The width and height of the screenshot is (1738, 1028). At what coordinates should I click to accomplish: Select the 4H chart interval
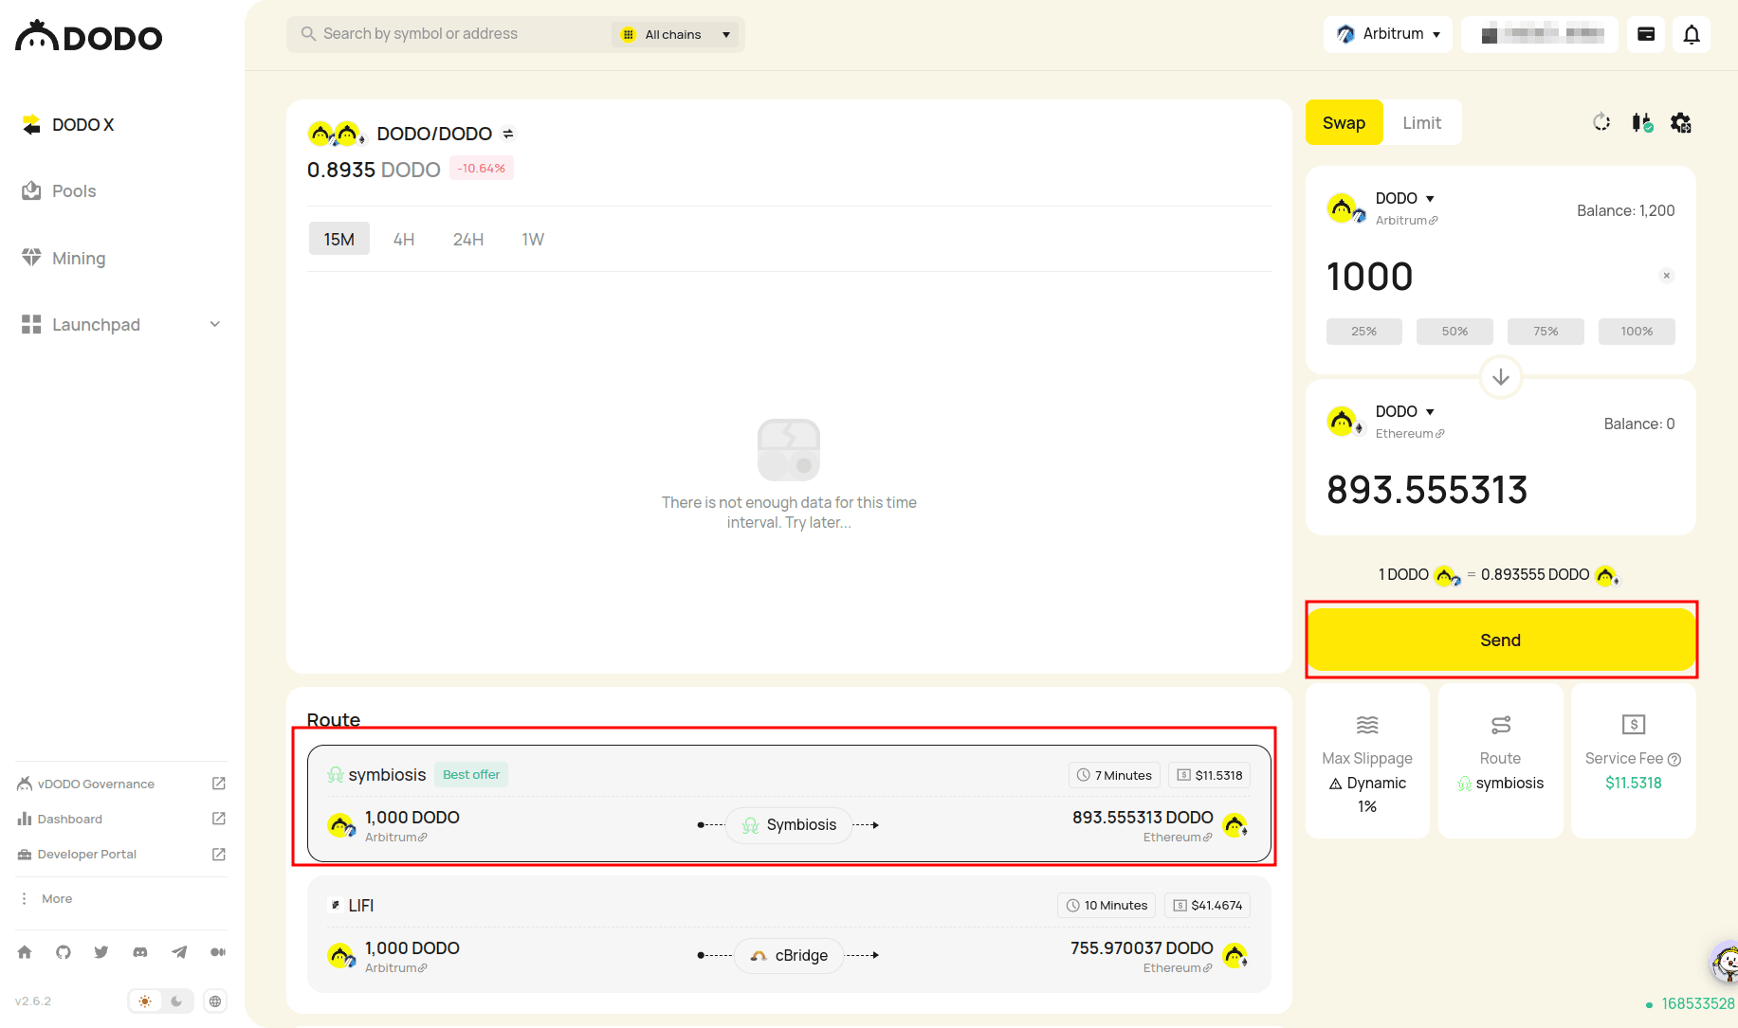(x=404, y=239)
